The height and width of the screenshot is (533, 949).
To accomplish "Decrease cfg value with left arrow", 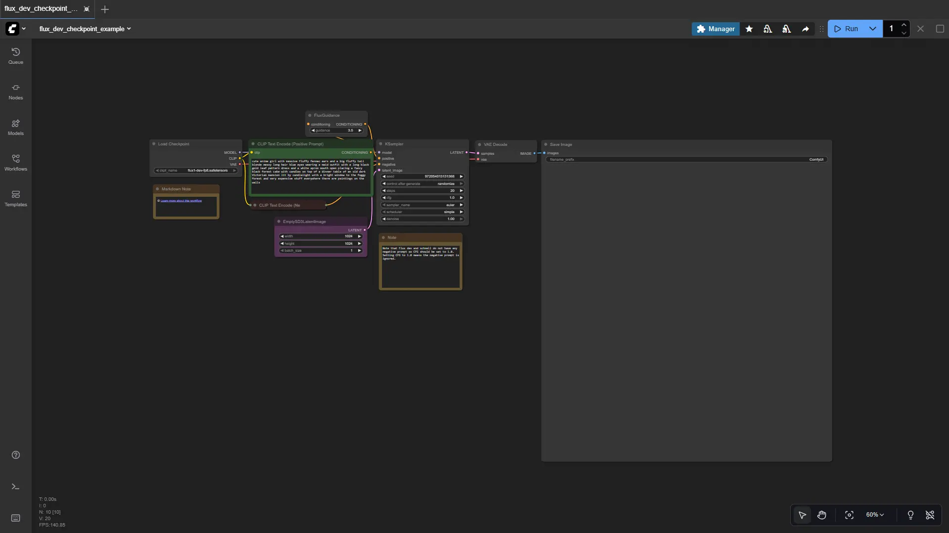I will (x=384, y=198).
